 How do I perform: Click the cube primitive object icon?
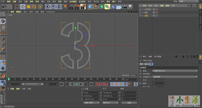pos(90,7)
